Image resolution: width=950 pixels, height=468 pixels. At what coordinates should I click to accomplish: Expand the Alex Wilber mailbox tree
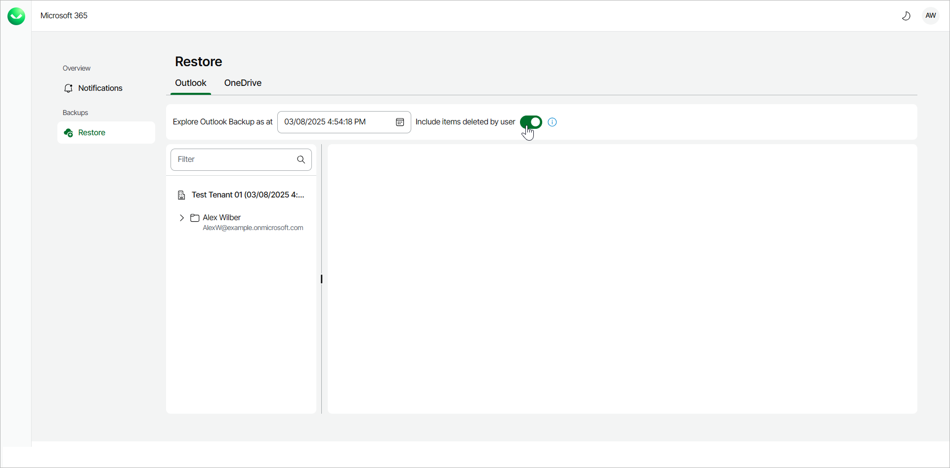(181, 217)
